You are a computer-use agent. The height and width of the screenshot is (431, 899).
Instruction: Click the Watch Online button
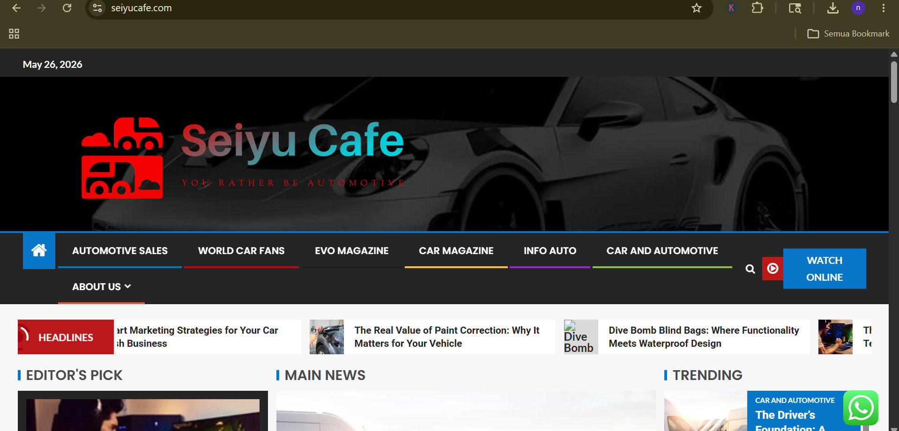click(825, 269)
